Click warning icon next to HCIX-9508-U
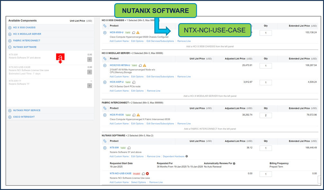Screen dimensions: 324x190 [138, 33]
